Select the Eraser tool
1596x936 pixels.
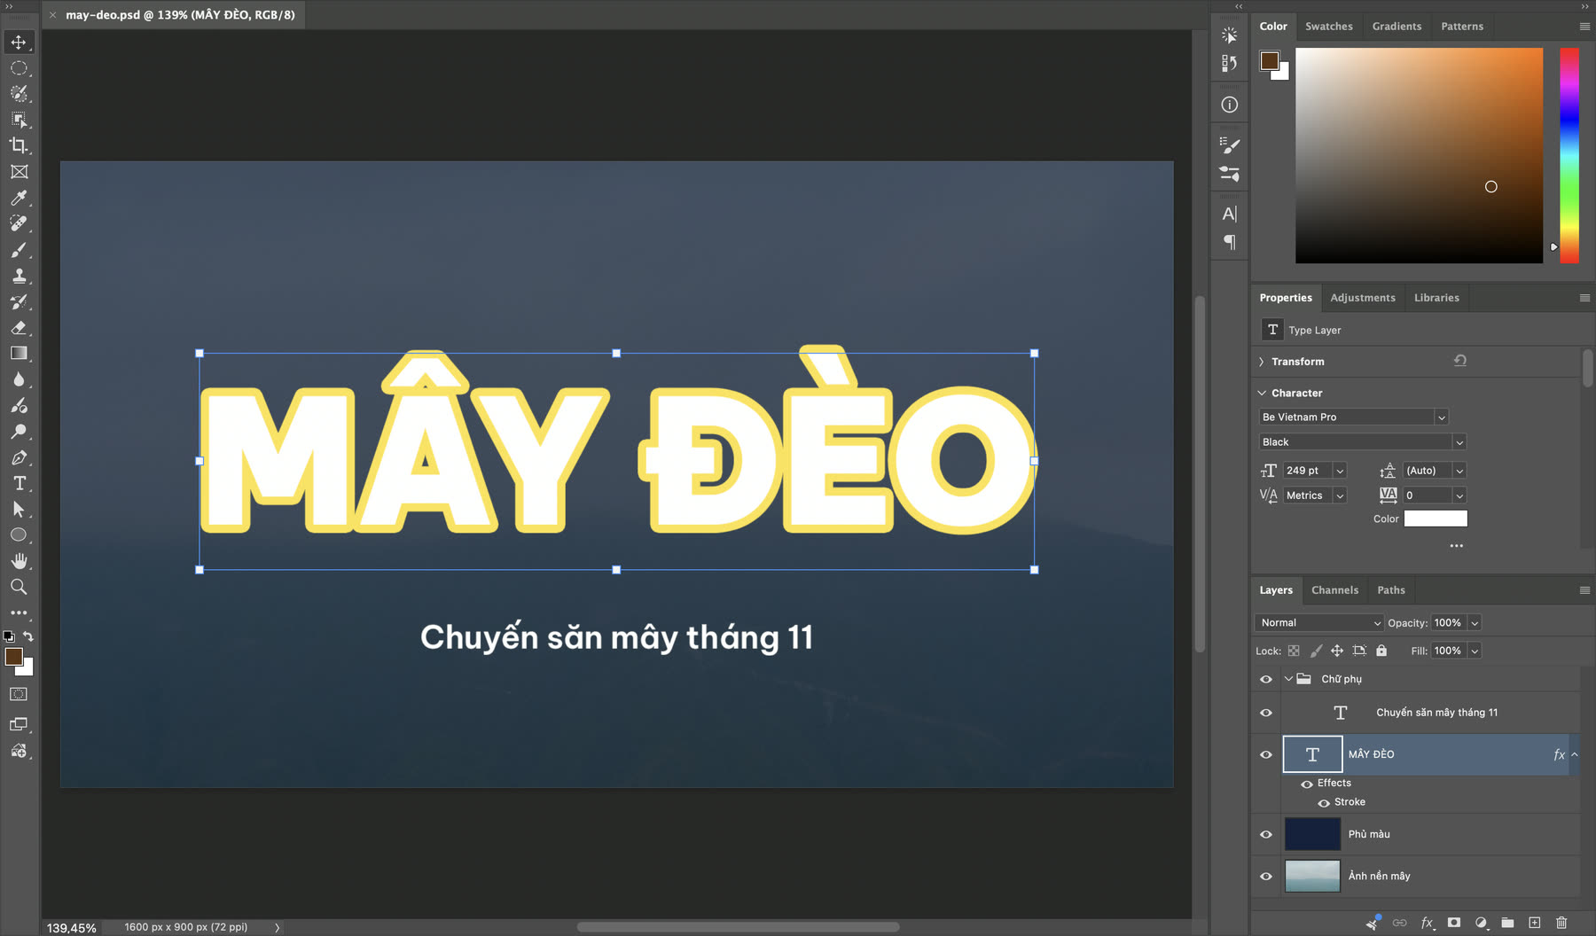tap(19, 328)
